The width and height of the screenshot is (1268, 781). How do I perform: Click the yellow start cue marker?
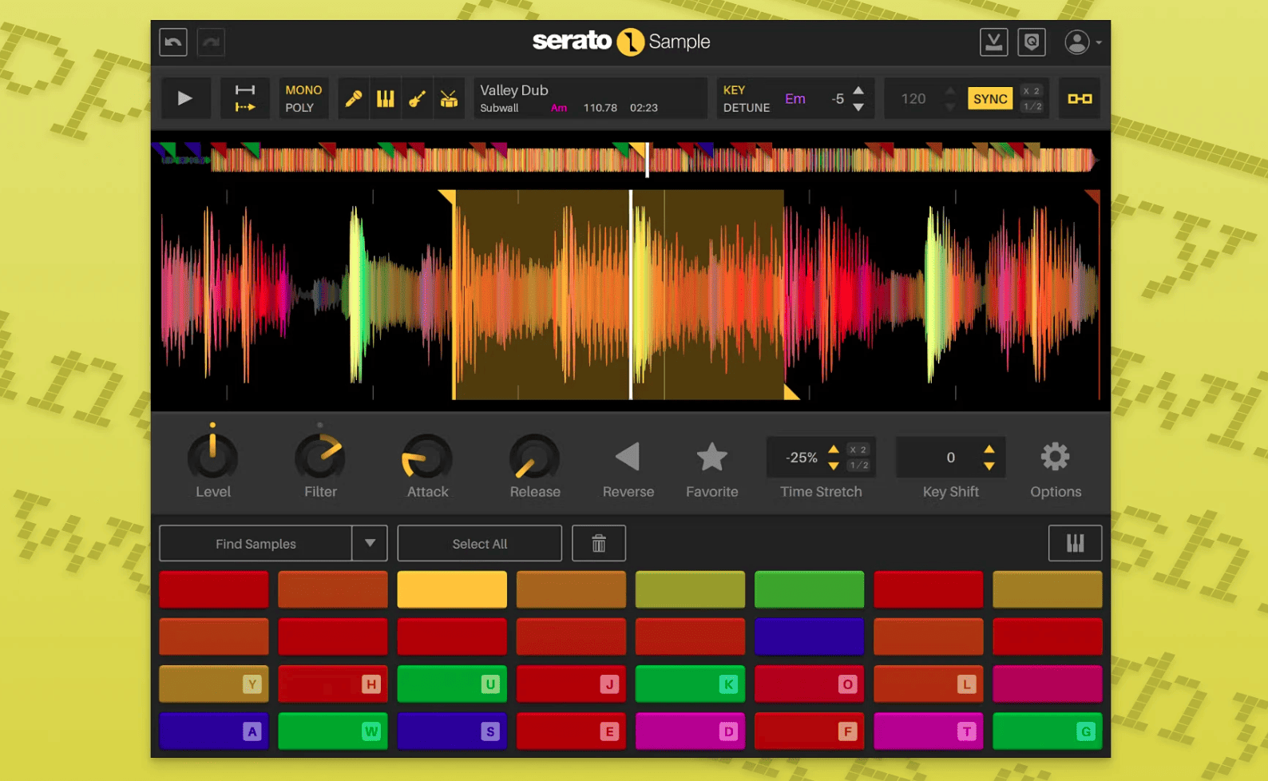point(448,196)
